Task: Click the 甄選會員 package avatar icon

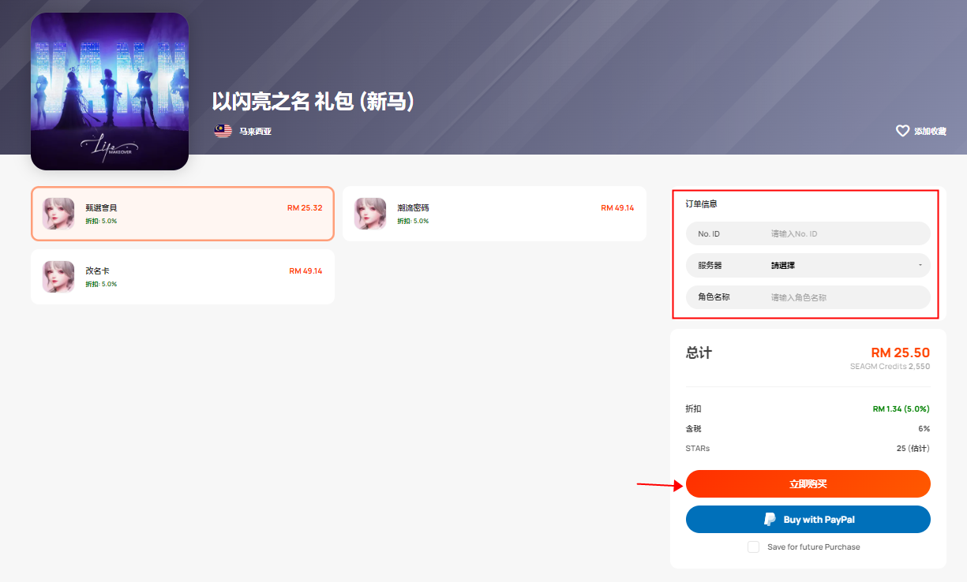Action: pyautogui.click(x=58, y=214)
